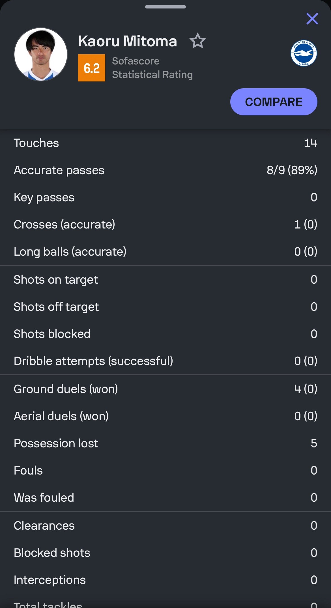Tap the Clearances stat row
This screenshot has width=331, height=608.
(x=165, y=526)
